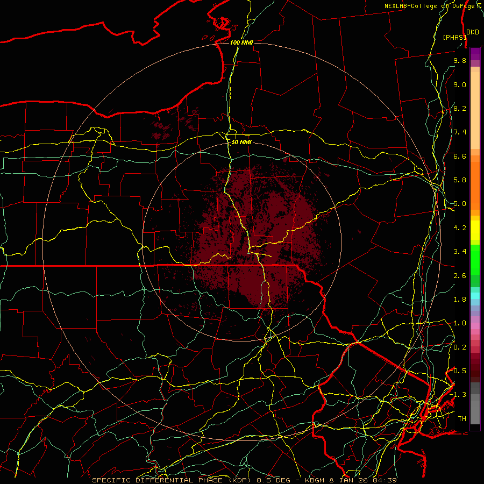Click the '100 NMI' range ring label
The image size is (484, 484).
tap(241, 42)
